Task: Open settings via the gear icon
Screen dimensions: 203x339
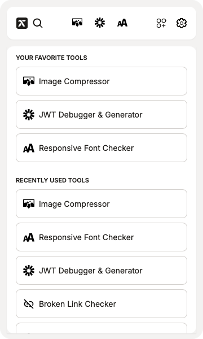Action: [182, 23]
